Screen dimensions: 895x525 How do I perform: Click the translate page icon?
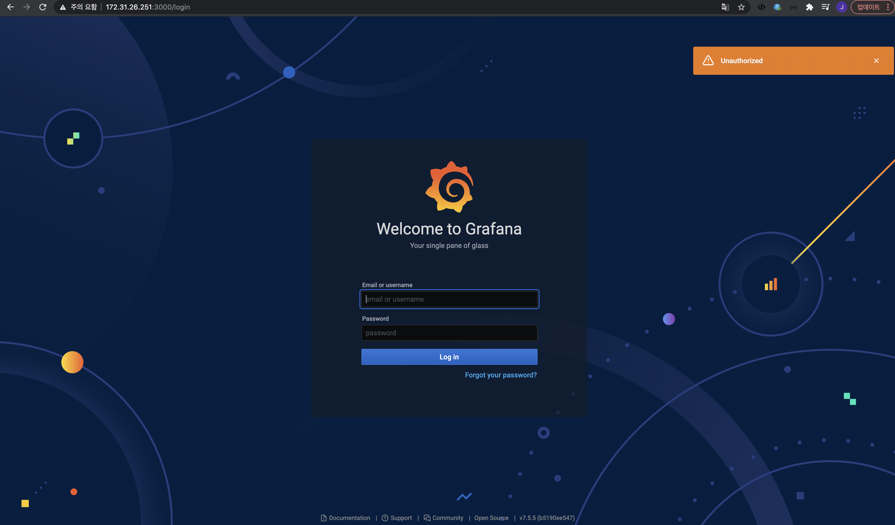tap(725, 7)
